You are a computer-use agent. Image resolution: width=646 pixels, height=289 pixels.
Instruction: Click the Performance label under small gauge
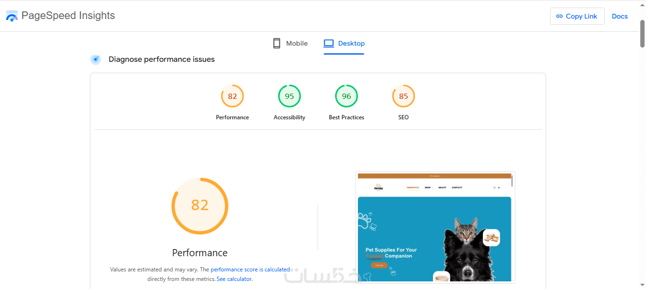232,117
